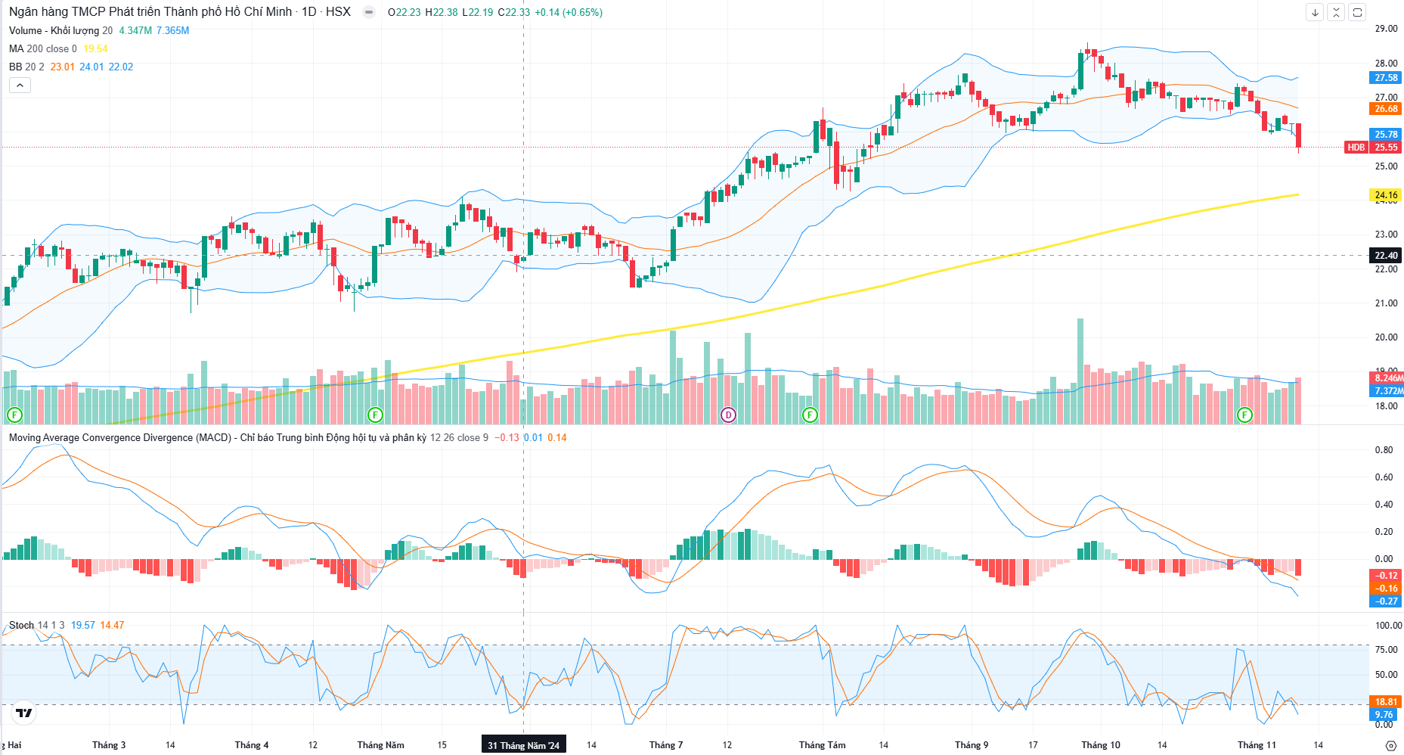Viewport: 1404px width, 755px height.
Task: Click the F marker before Tháng Tám
Action: tap(810, 415)
